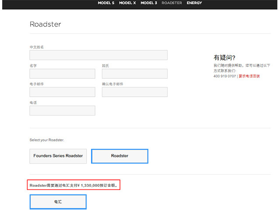Focus the 电话 phone input field

tap(62, 110)
